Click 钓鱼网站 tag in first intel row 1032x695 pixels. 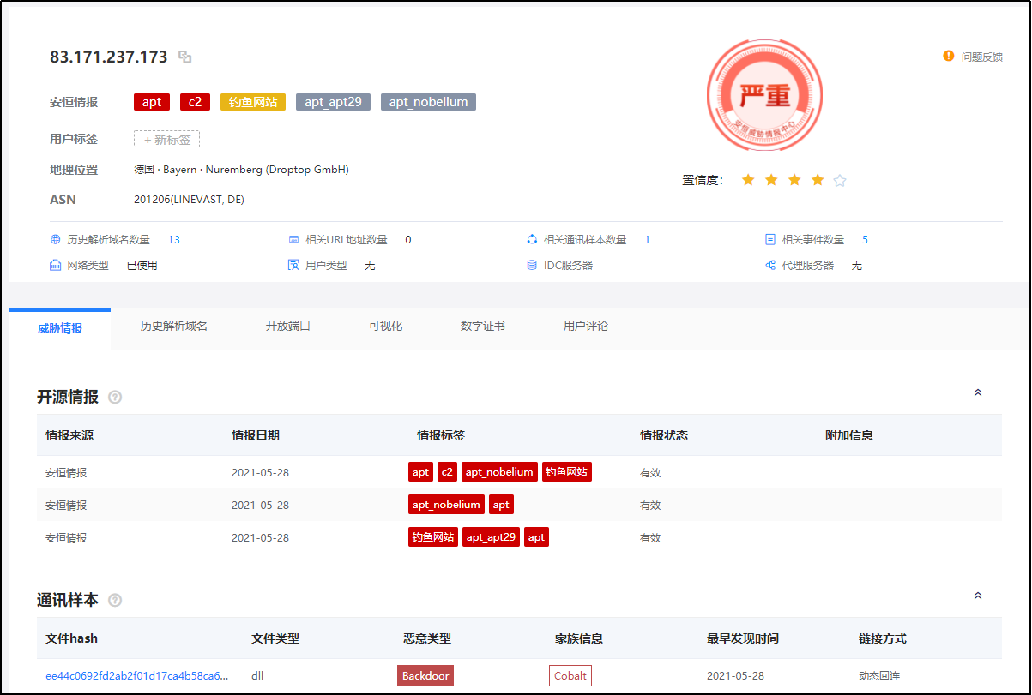pos(567,472)
